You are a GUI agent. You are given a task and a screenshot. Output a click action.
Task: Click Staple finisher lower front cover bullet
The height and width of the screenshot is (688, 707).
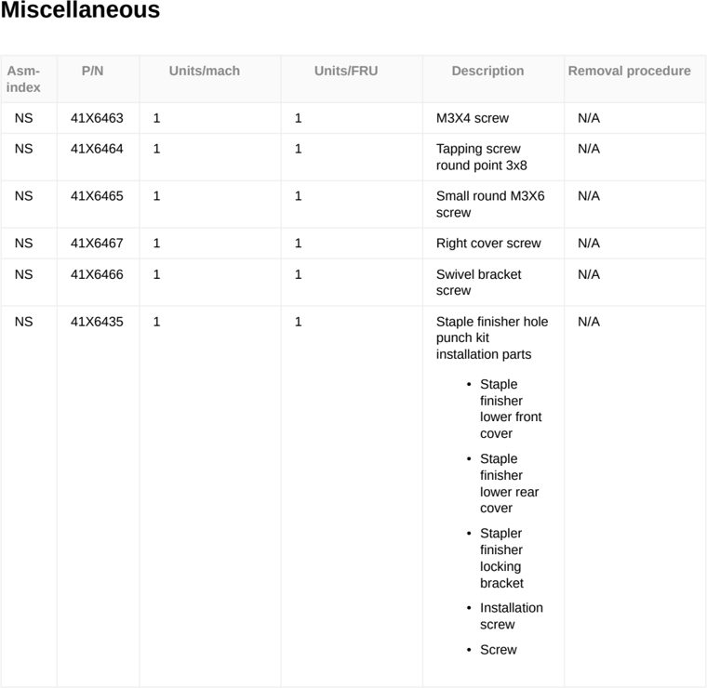(x=511, y=409)
